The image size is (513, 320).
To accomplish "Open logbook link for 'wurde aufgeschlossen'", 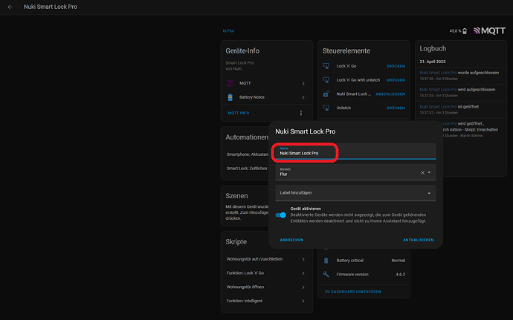I will pos(438,73).
